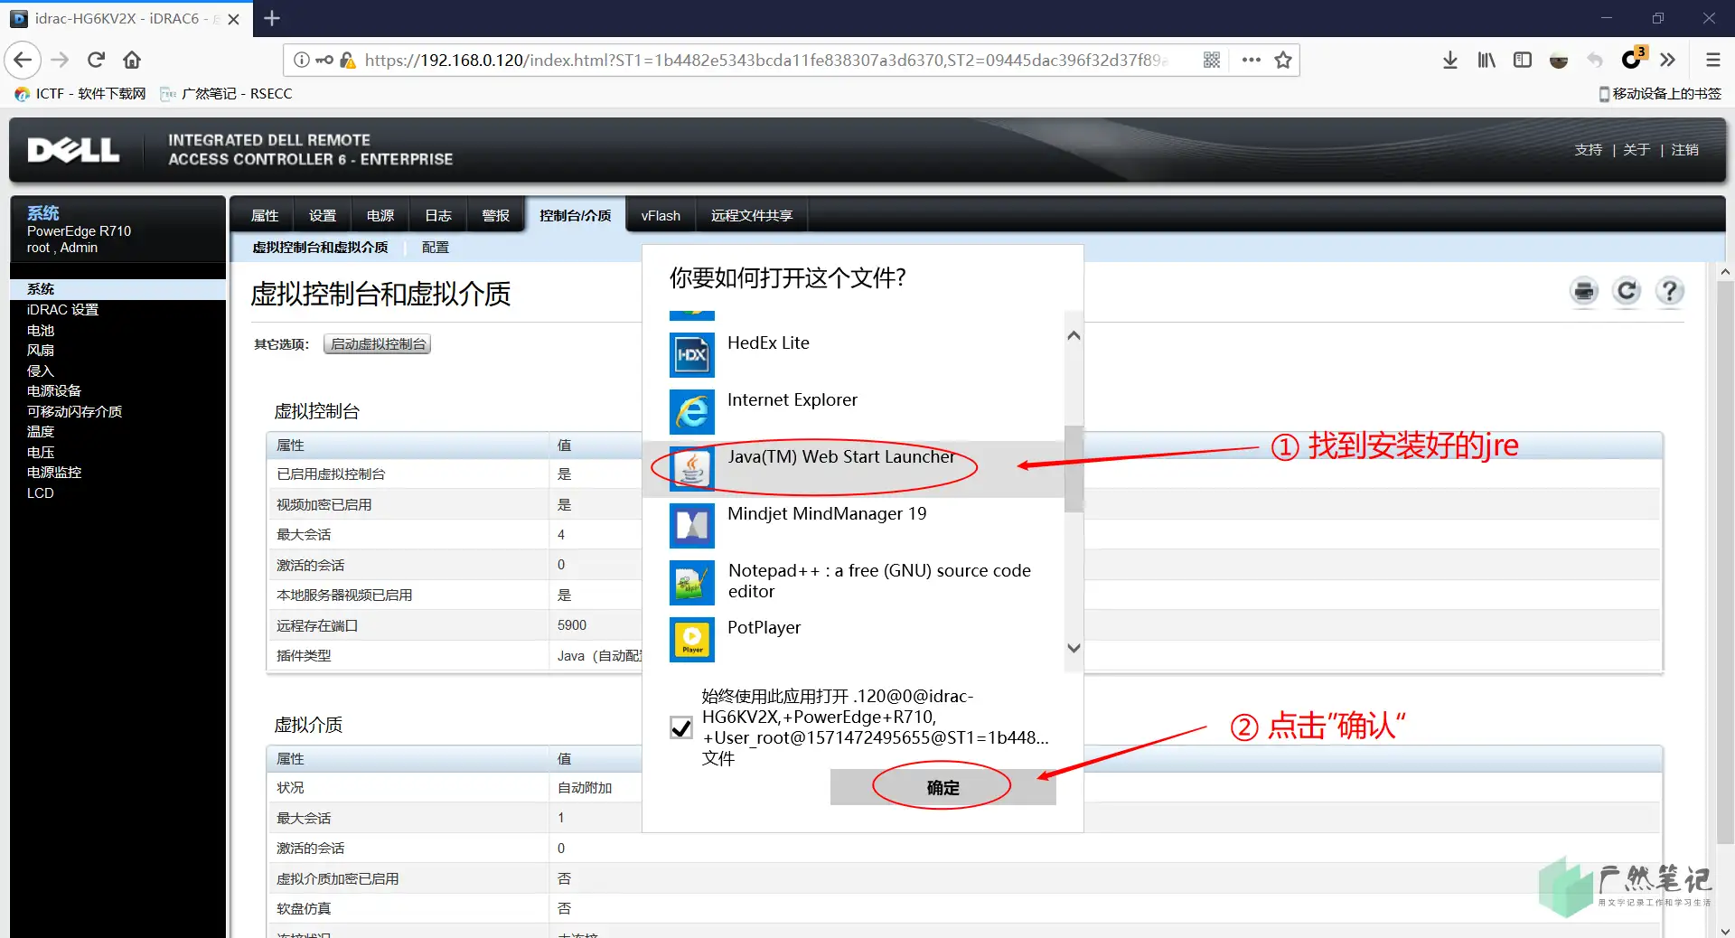Reload the page with the refresh icon
This screenshot has height=938, width=1735.
pos(96,61)
